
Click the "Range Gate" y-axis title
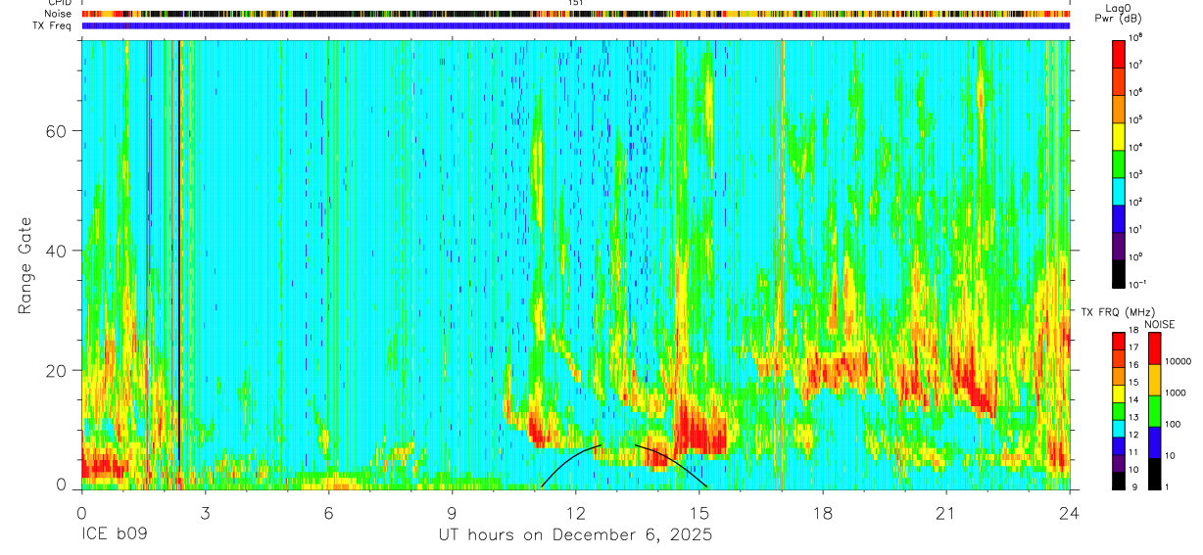[25, 264]
